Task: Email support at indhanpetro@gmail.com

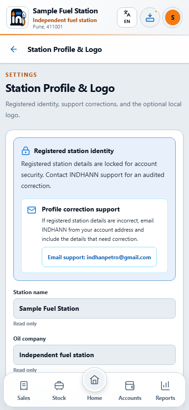Action: point(99,257)
